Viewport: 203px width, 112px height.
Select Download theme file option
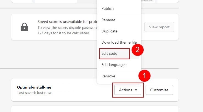pos(119,42)
